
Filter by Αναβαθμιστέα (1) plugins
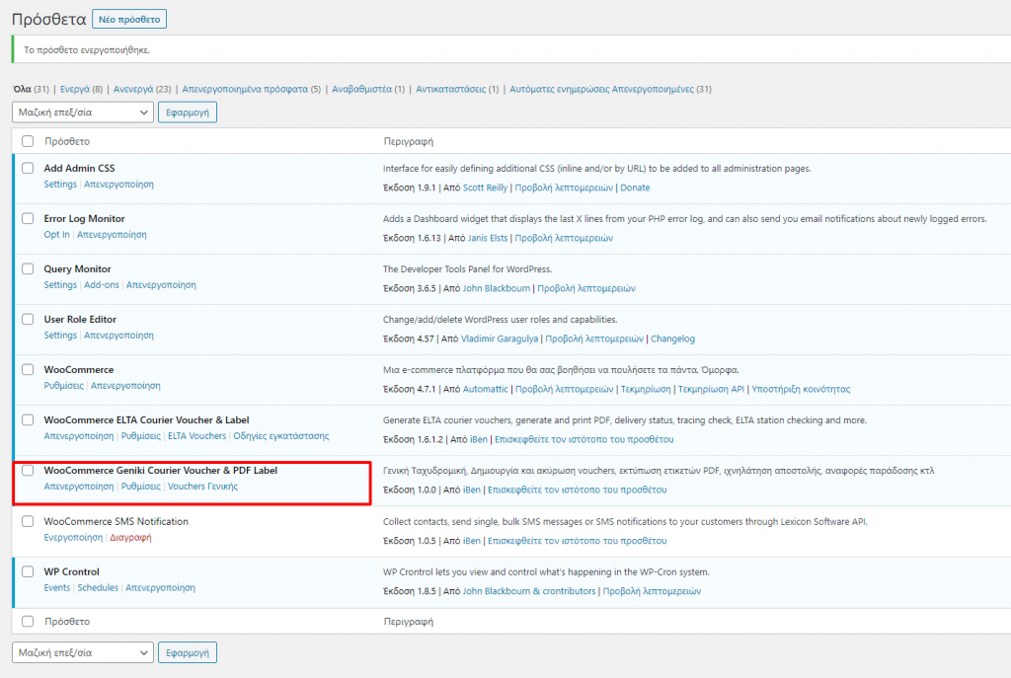point(368,89)
